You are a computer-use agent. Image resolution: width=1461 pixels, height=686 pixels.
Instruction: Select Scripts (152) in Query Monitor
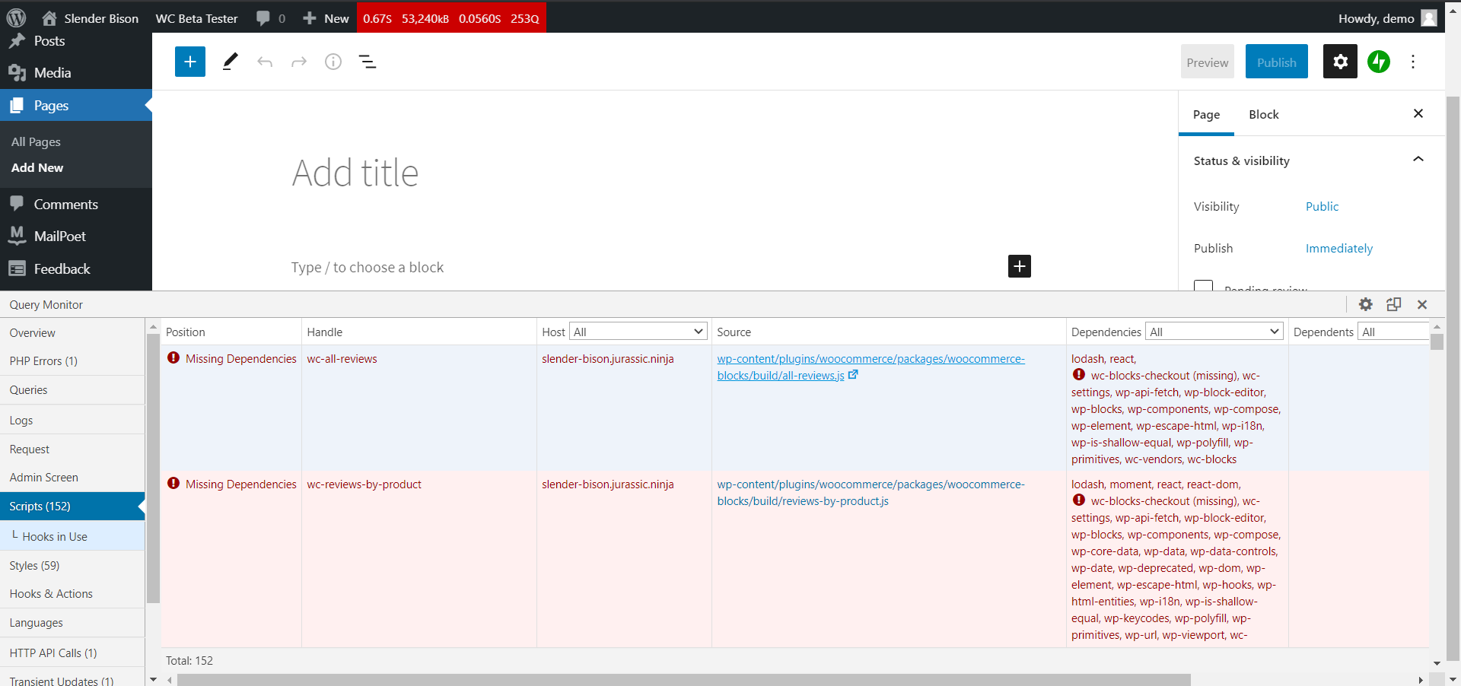(x=40, y=506)
